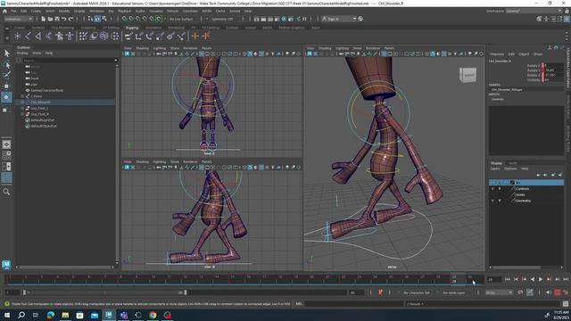
Task: Open the Symmetry Off dropdown
Action: pyautogui.click(x=222, y=19)
